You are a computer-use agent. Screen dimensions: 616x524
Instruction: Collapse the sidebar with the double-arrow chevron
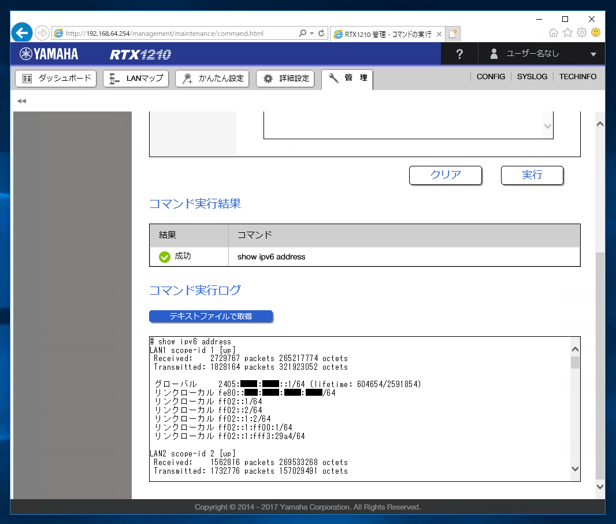pos(21,101)
